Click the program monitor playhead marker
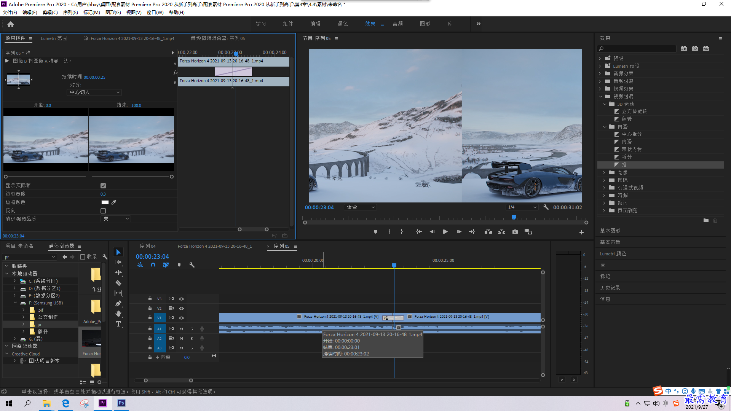This screenshot has height=411, width=731. coord(514,217)
